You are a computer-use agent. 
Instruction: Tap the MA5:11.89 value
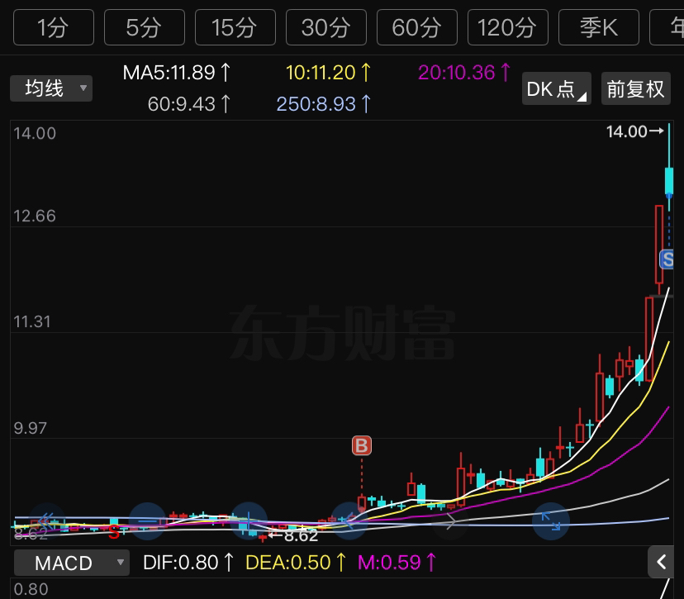click(177, 73)
